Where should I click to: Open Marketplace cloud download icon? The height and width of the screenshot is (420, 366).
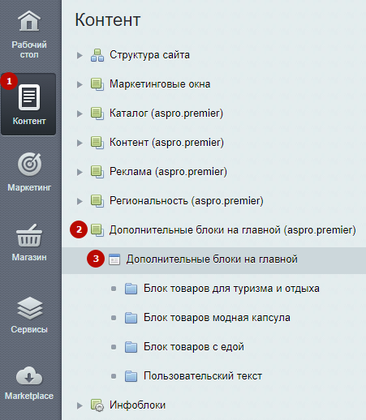(x=29, y=375)
